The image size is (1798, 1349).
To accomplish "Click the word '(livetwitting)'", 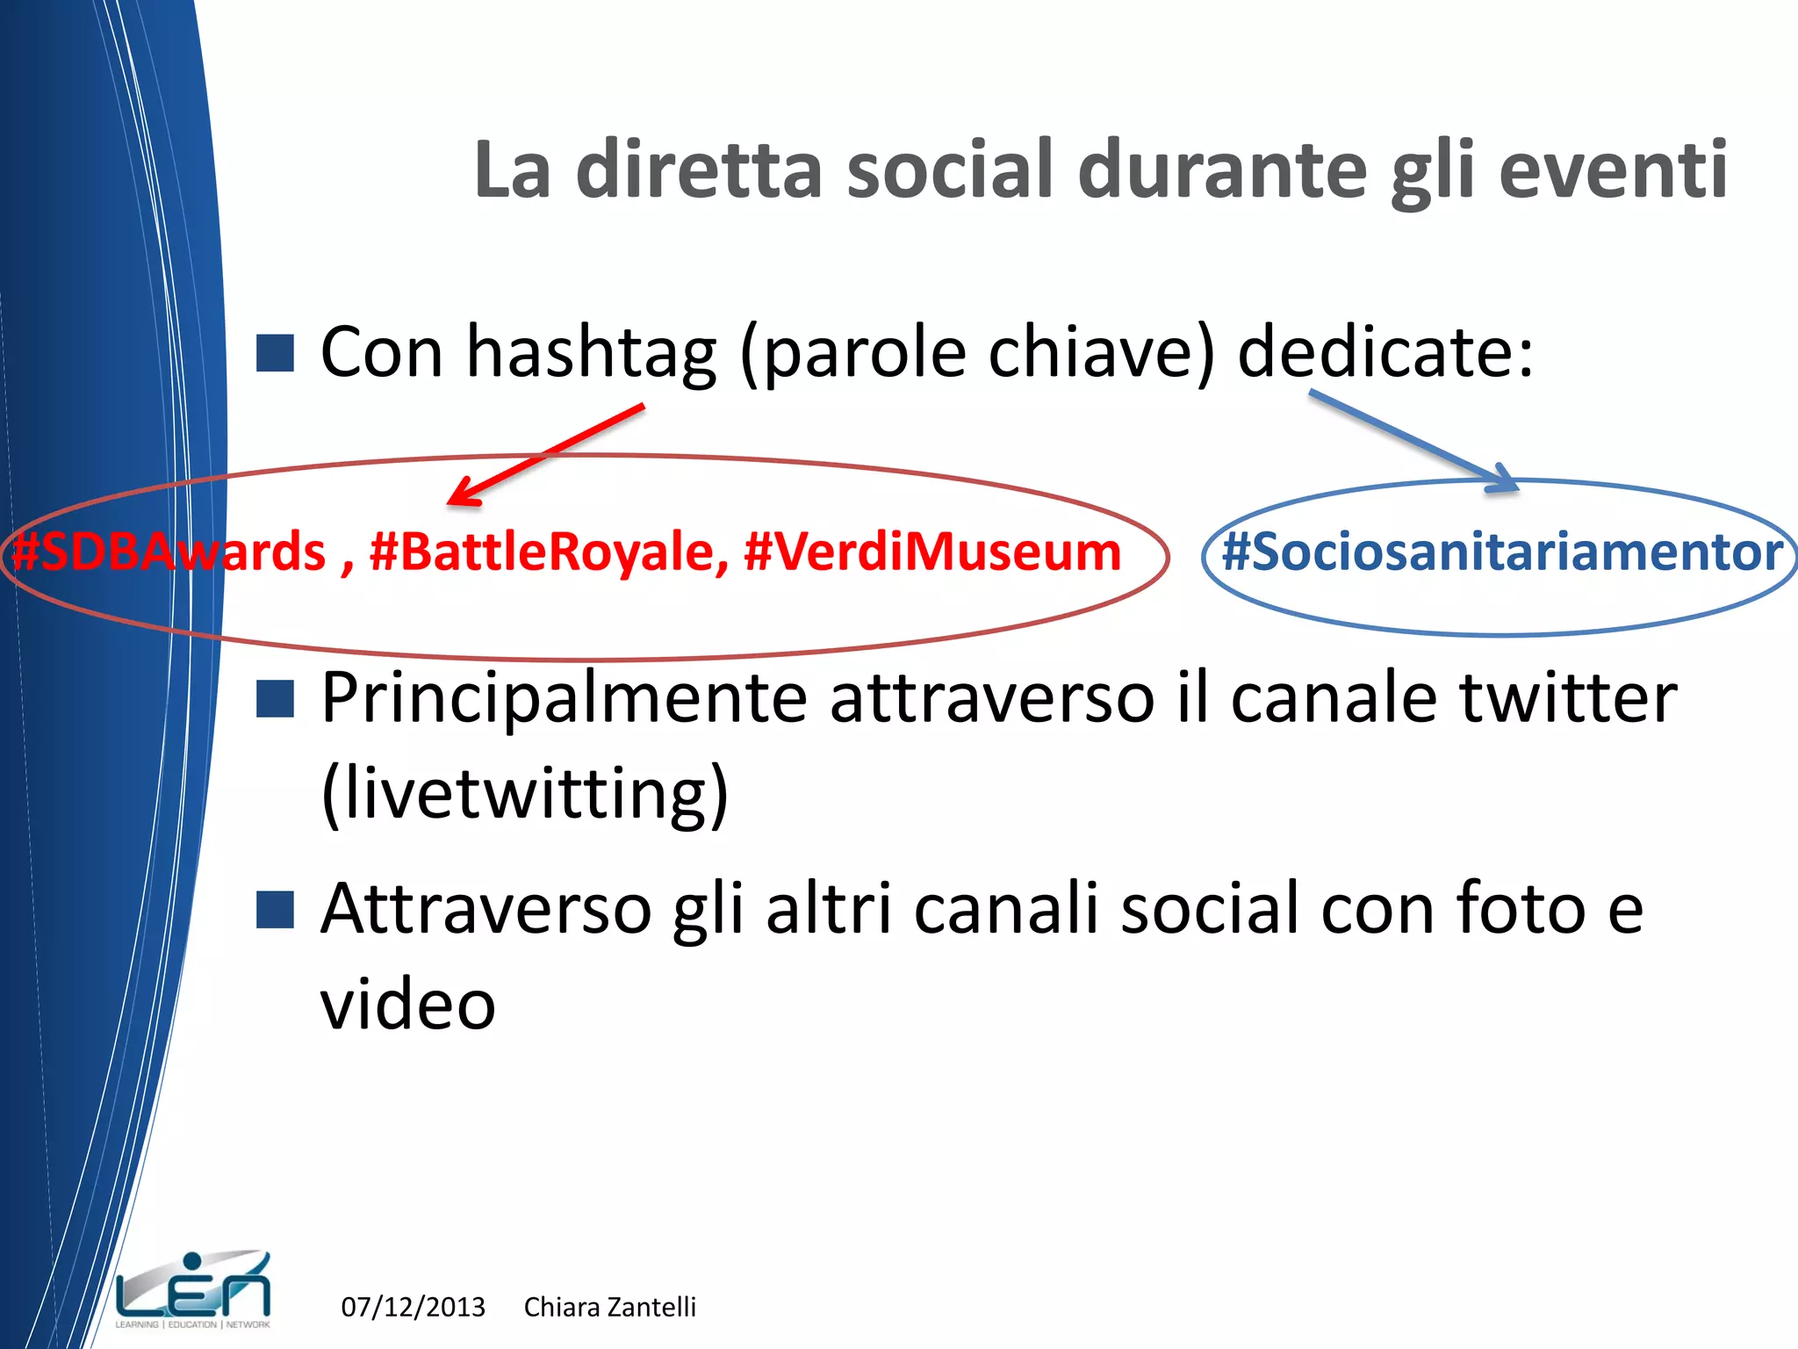I will click(x=525, y=794).
